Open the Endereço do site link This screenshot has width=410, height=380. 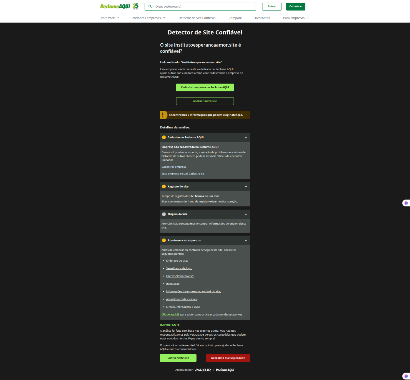tap(177, 261)
